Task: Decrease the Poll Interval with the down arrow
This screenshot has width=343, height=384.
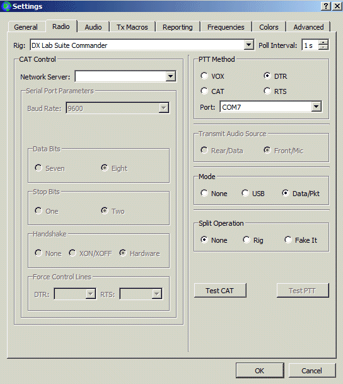Action: tap(323, 47)
